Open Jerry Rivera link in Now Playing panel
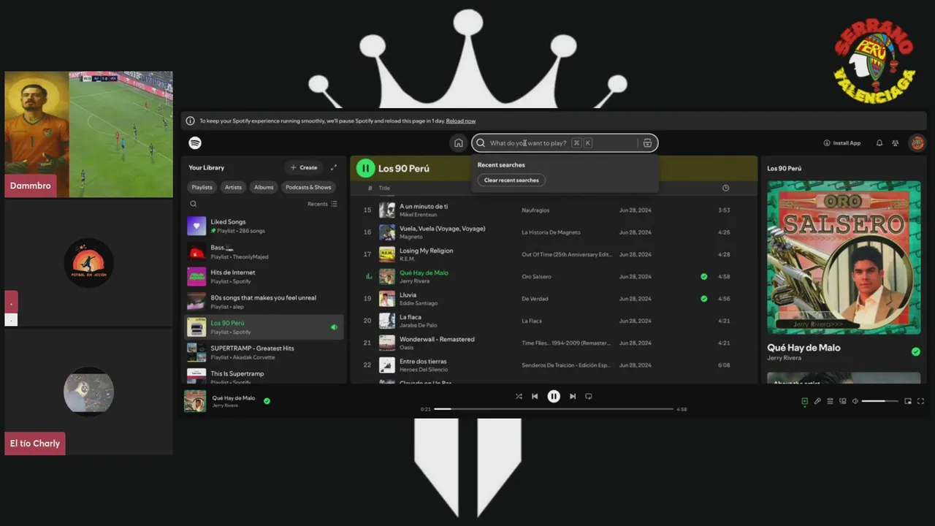This screenshot has width=935, height=526. tap(784, 358)
